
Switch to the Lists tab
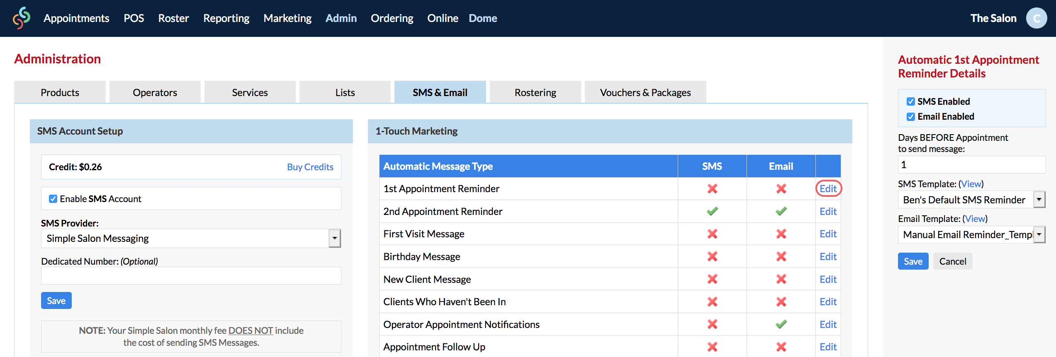tap(345, 92)
